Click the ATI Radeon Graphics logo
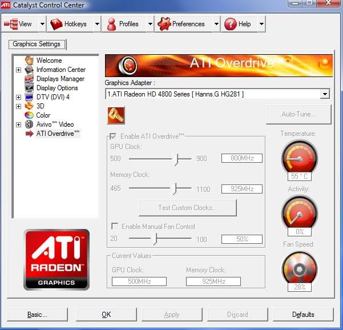The width and height of the screenshot is (343, 330). coord(57,259)
